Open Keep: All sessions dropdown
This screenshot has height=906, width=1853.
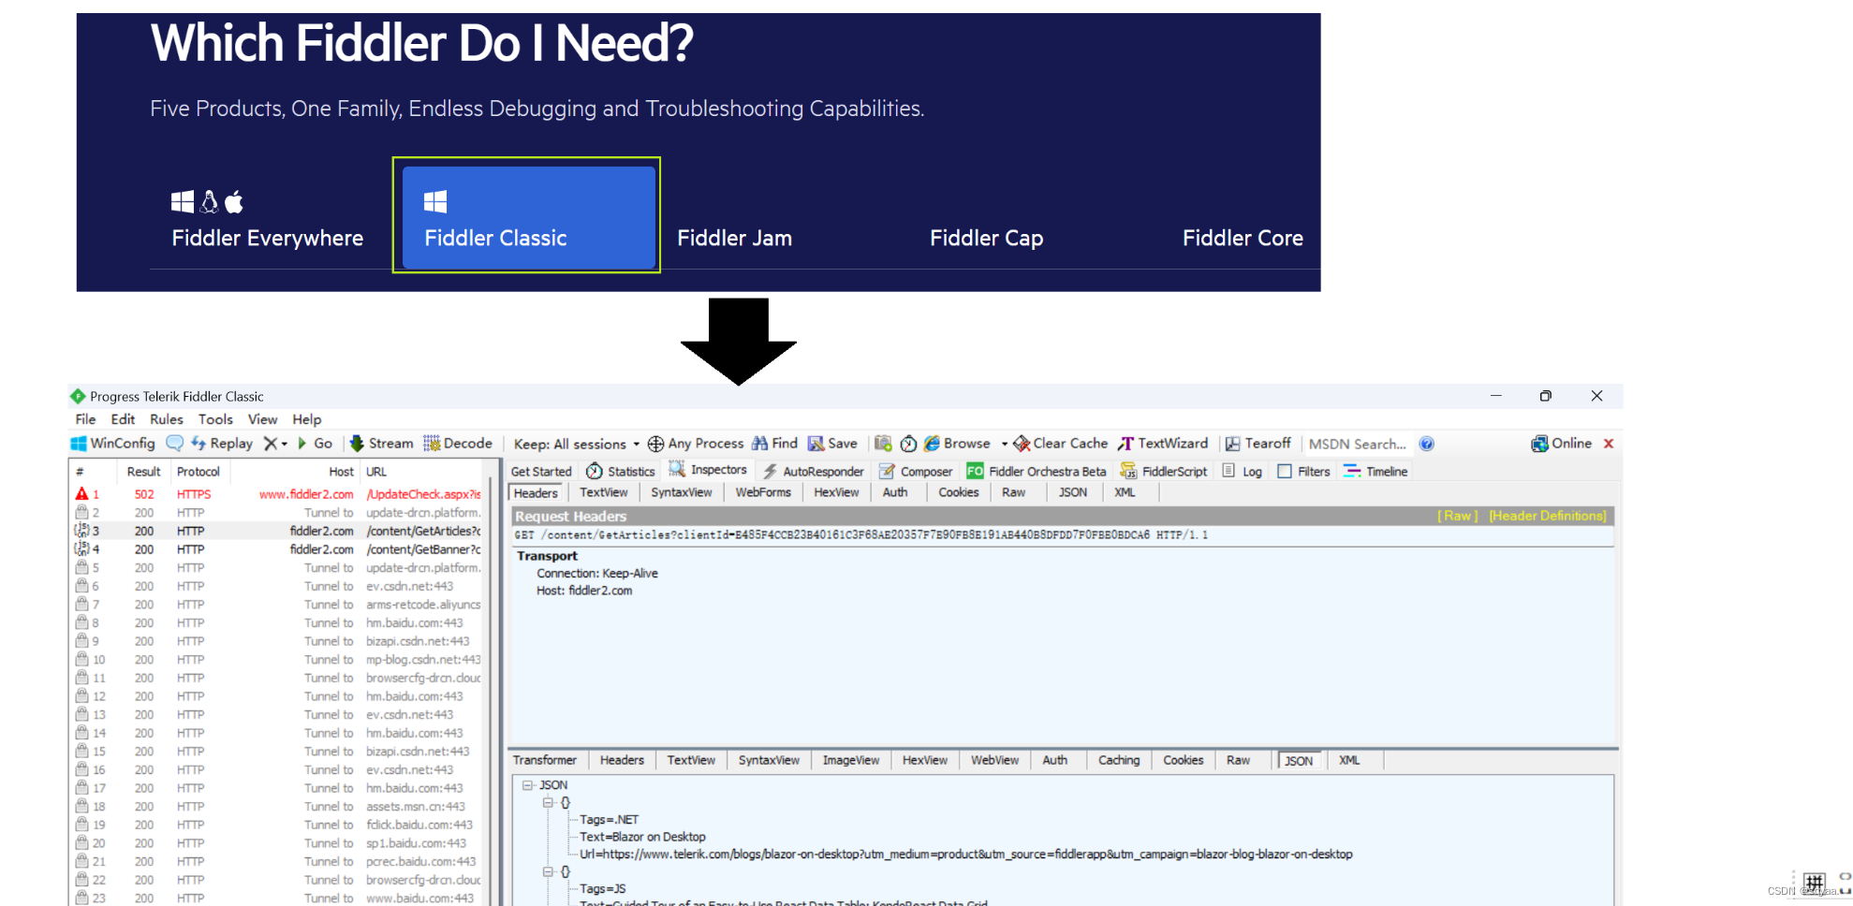(x=577, y=444)
